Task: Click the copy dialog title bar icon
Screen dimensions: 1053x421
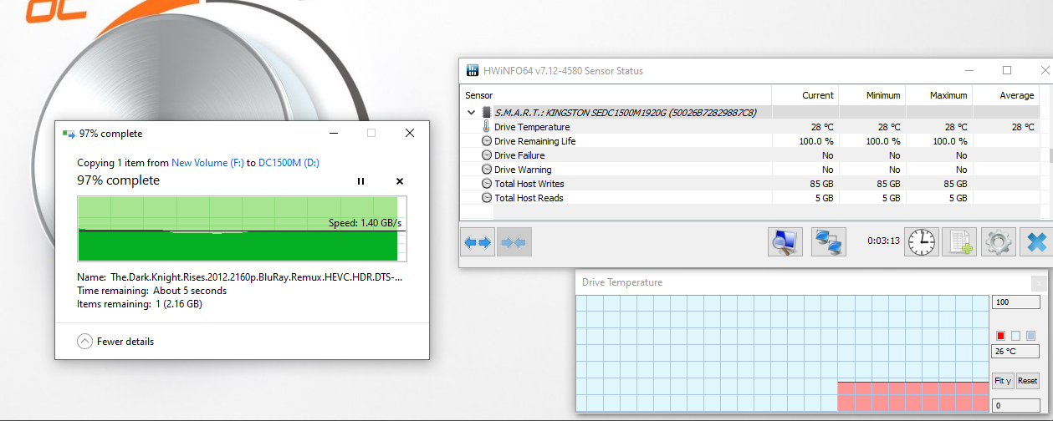Action: point(69,134)
